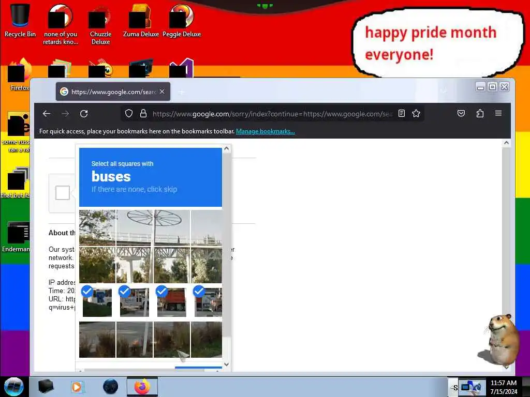Maximize the Firefox window

(493, 87)
